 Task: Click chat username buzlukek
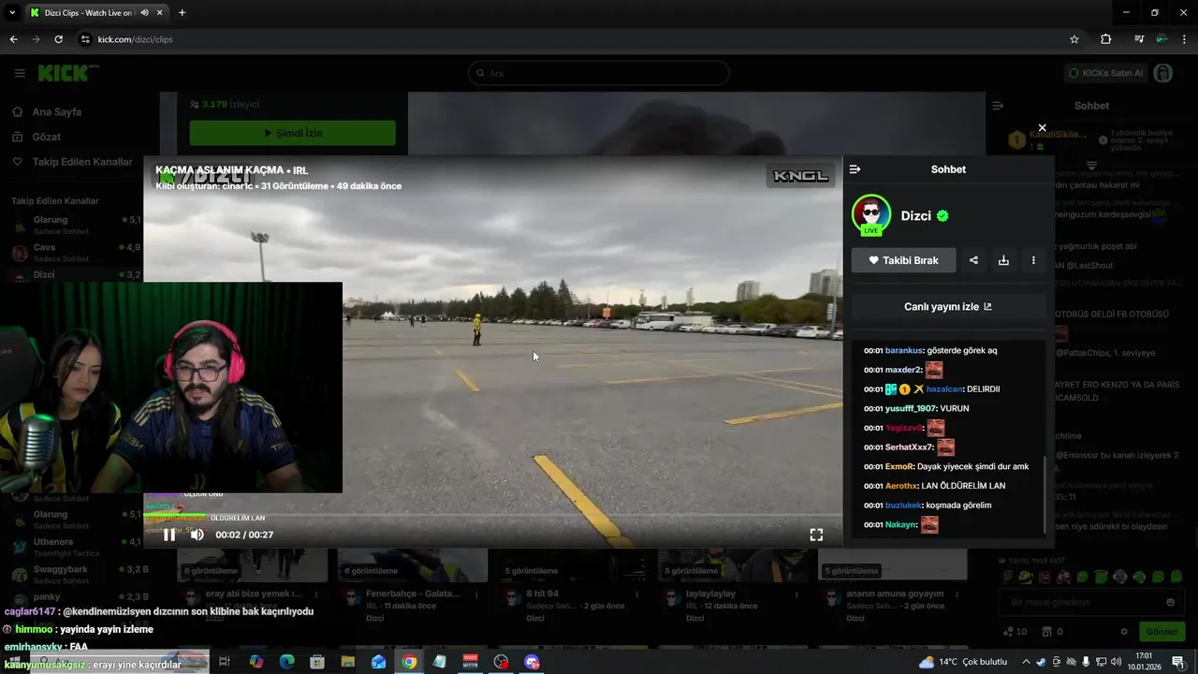pos(903,505)
